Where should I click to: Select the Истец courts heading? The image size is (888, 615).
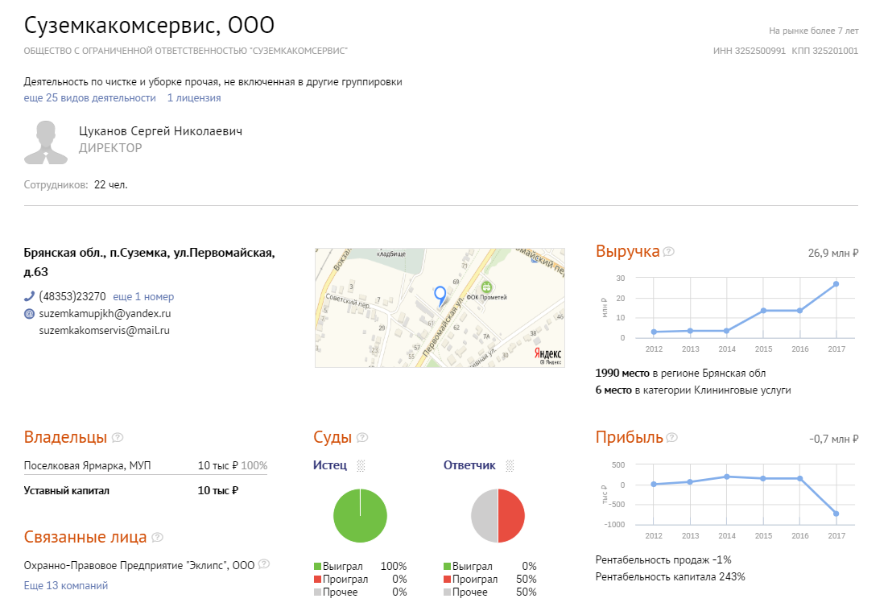(329, 465)
